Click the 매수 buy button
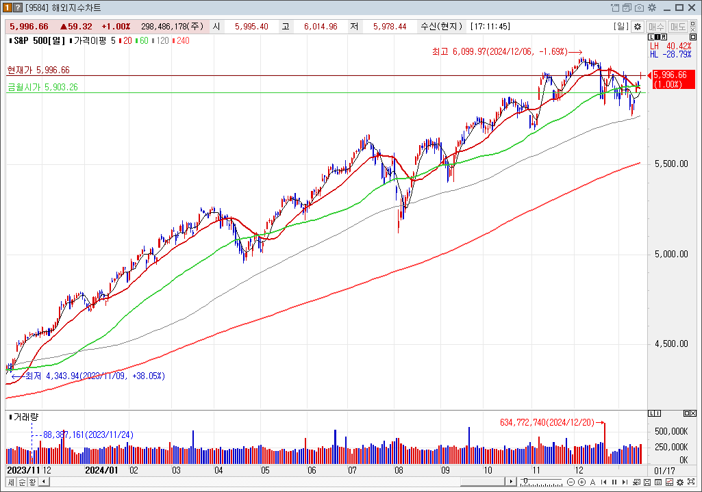This screenshot has width=702, height=492. point(656,27)
